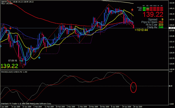Click the Spread label
Image resolution: width=175 pixels, height=108 pixels.
[153, 20]
